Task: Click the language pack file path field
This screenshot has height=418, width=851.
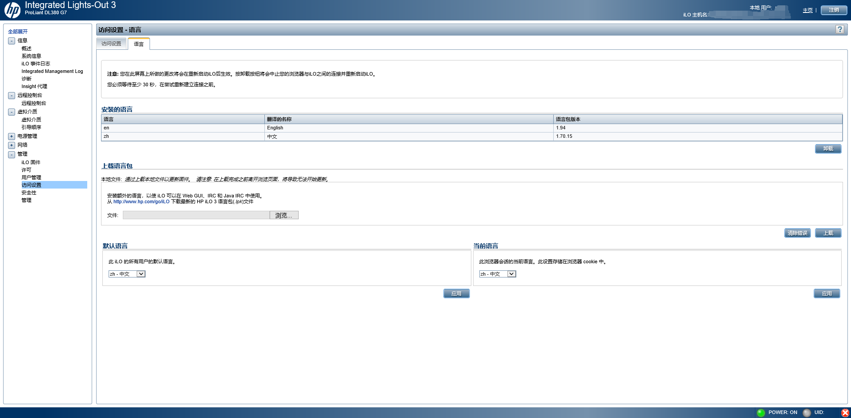Action: coord(196,215)
